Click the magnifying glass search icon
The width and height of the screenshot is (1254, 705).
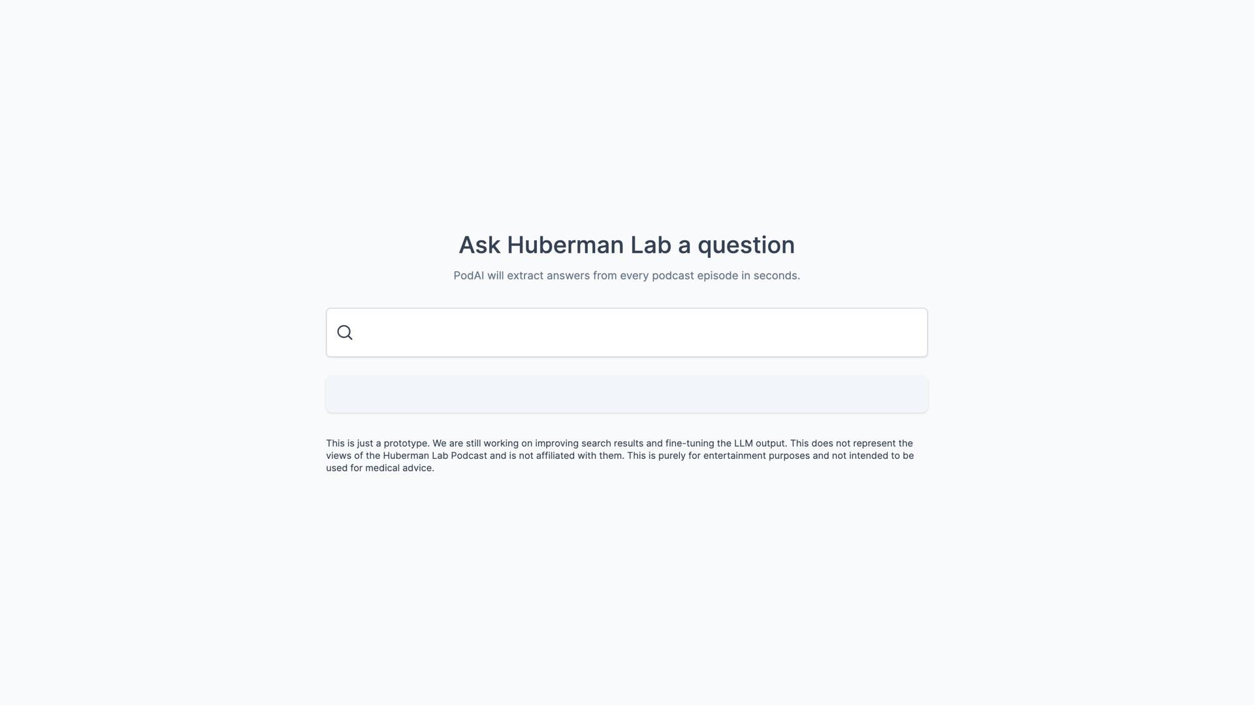(x=345, y=333)
